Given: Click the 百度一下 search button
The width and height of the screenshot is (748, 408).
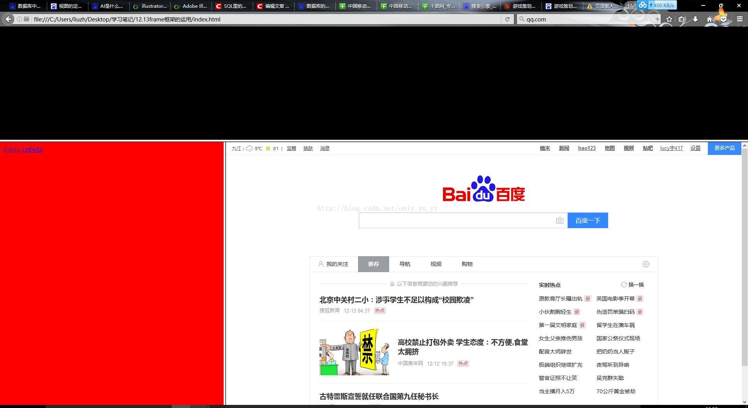Looking at the screenshot, I should 588,221.
